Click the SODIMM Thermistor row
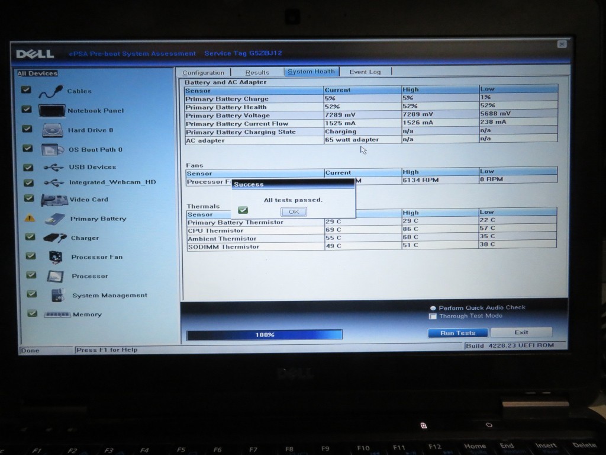 coord(372,246)
